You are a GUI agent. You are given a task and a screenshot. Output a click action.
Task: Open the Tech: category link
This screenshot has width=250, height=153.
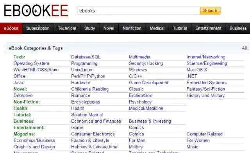pos(19,57)
